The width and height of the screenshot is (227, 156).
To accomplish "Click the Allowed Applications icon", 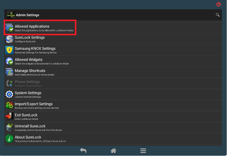I will point(9,28).
